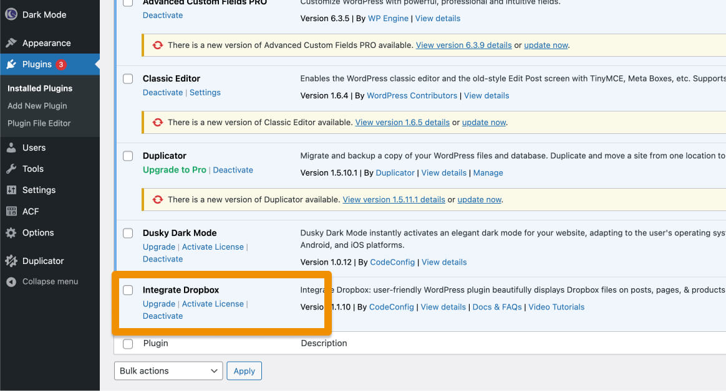Screen dimensions: 726x391
Task: Open Add New Plugin submenu
Action: click(37, 106)
